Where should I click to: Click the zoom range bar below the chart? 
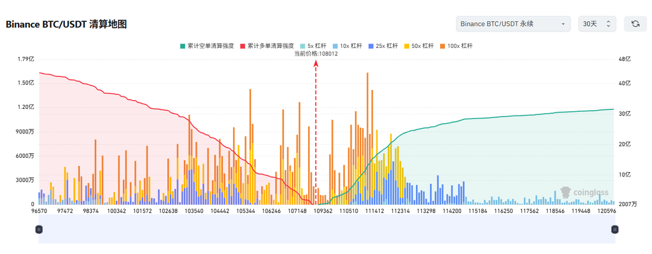click(327, 228)
